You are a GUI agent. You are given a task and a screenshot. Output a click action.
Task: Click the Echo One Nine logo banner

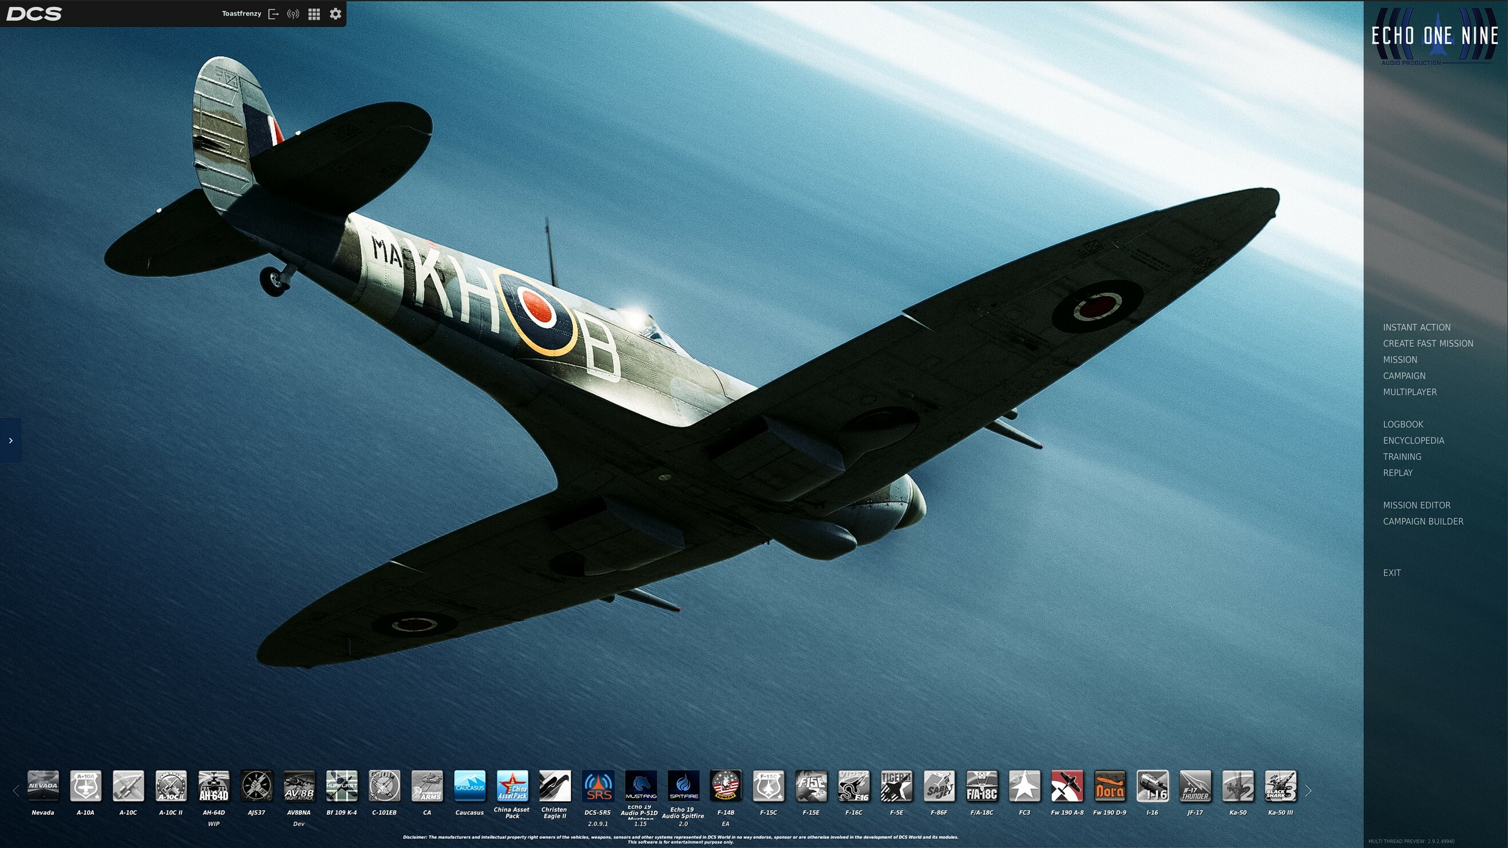click(1435, 37)
